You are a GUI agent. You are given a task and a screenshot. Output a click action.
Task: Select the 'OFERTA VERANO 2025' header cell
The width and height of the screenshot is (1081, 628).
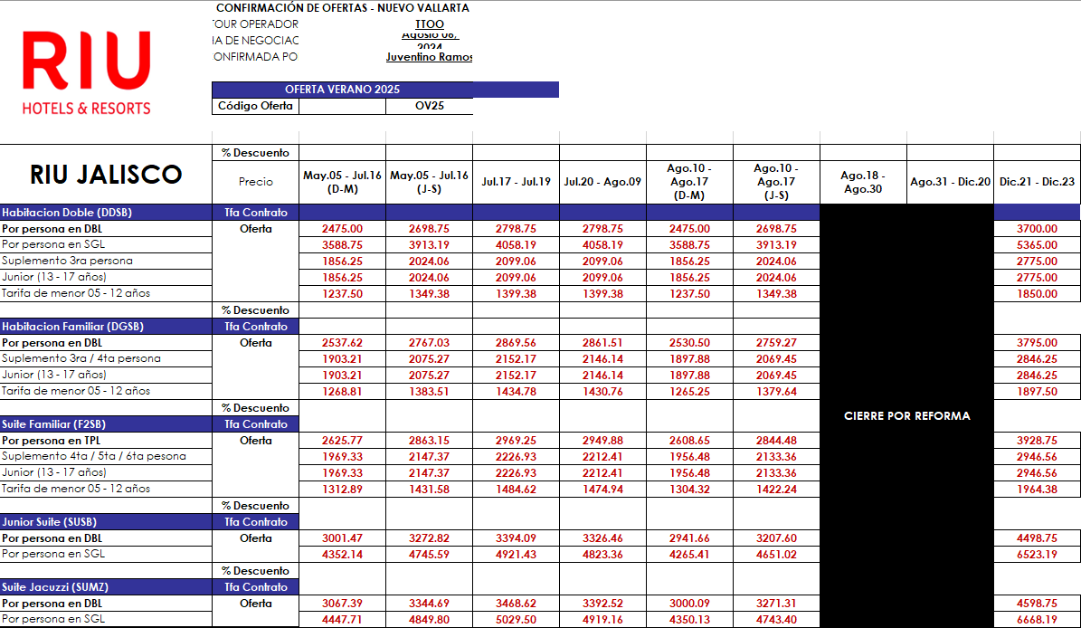[343, 90]
